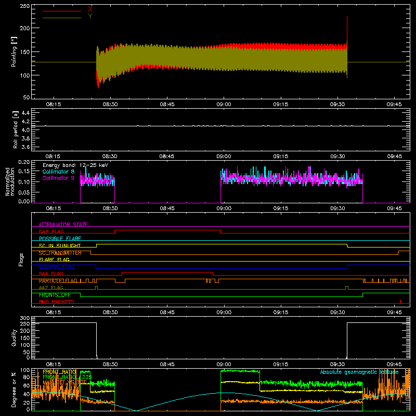Click the 08:30 tick under the Roll period plot
This screenshot has height=416, width=416.
click(110, 157)
